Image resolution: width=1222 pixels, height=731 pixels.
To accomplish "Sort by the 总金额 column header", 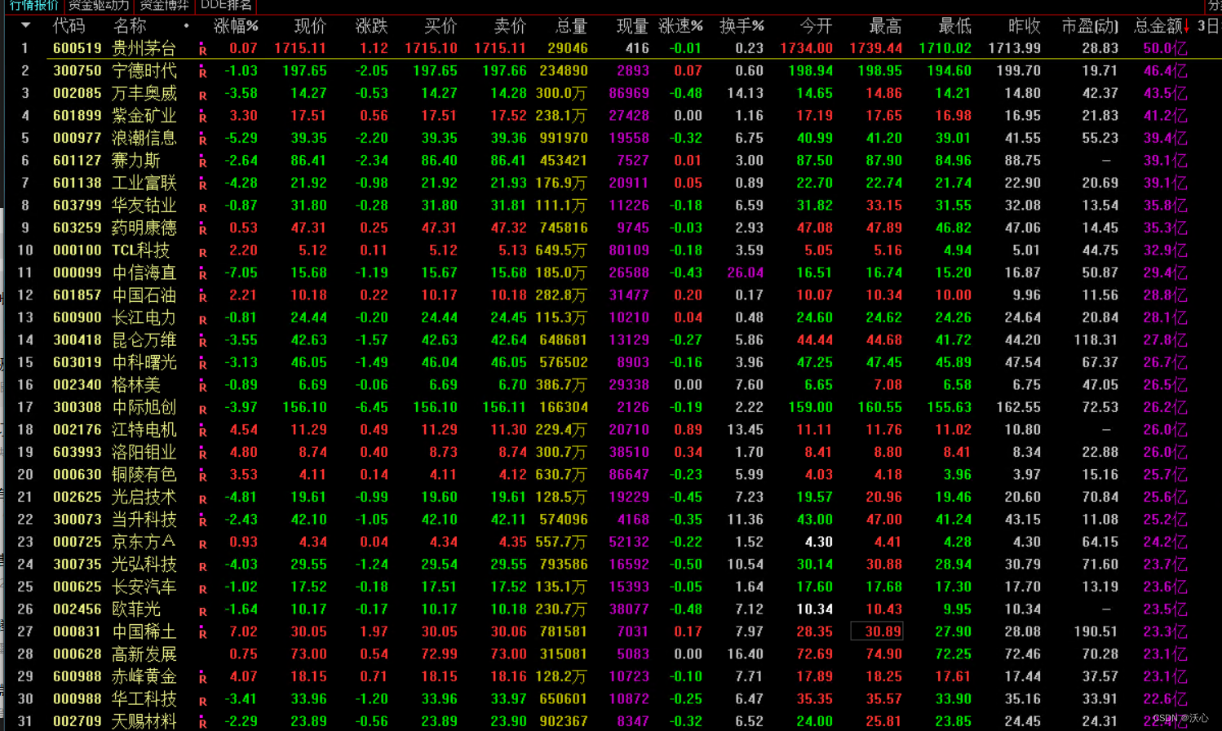I will (x=1158, y=26).
